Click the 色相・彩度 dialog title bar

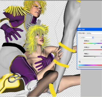[x=89, y=29]
